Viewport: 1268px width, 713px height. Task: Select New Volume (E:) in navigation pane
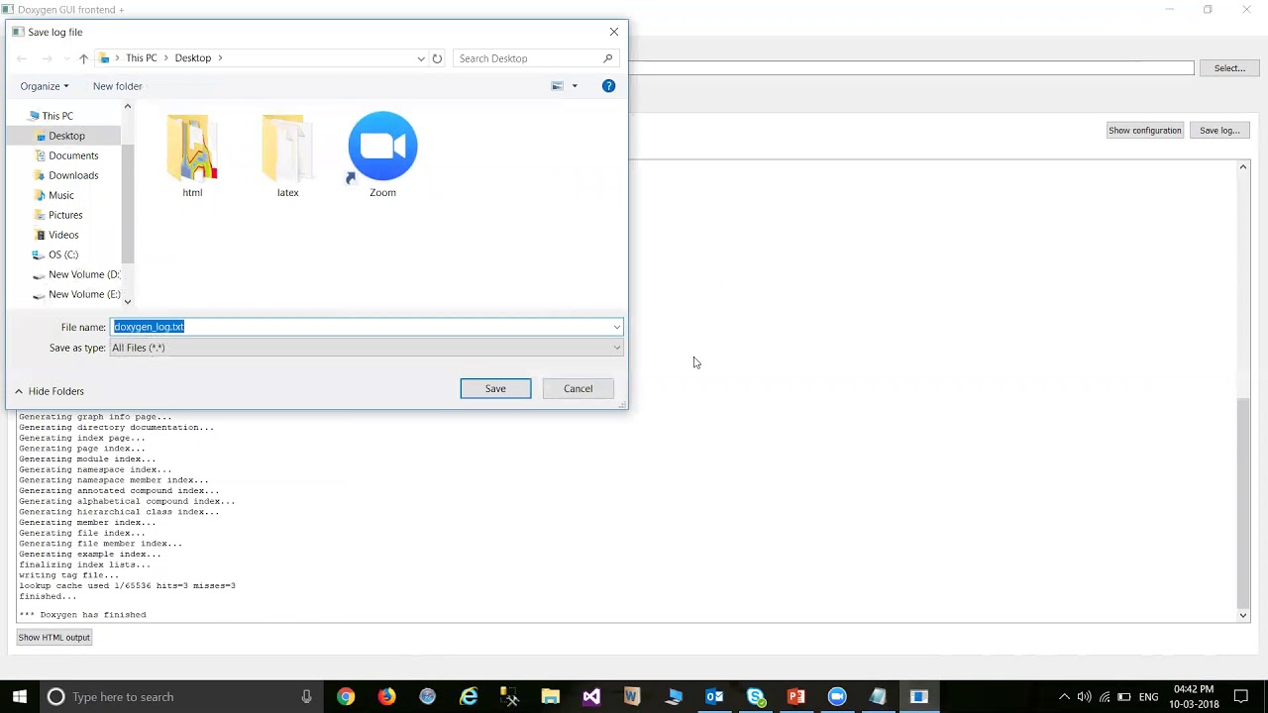pyautogui.click(x=76, y=294)
